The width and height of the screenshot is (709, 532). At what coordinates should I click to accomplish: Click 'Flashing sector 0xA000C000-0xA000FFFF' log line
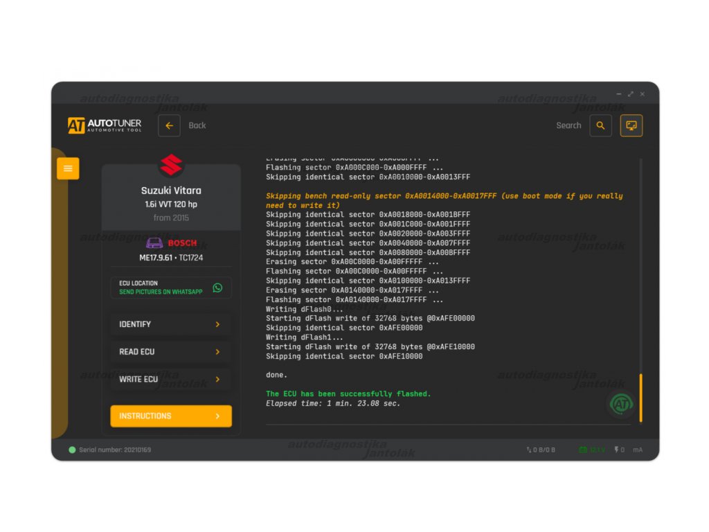[354, 168]
